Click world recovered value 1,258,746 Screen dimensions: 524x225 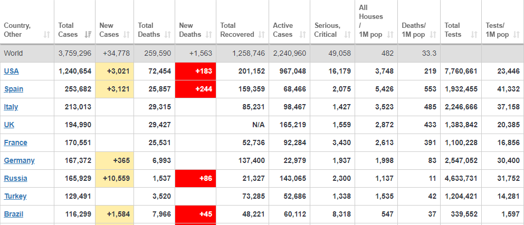pos(249,53)
